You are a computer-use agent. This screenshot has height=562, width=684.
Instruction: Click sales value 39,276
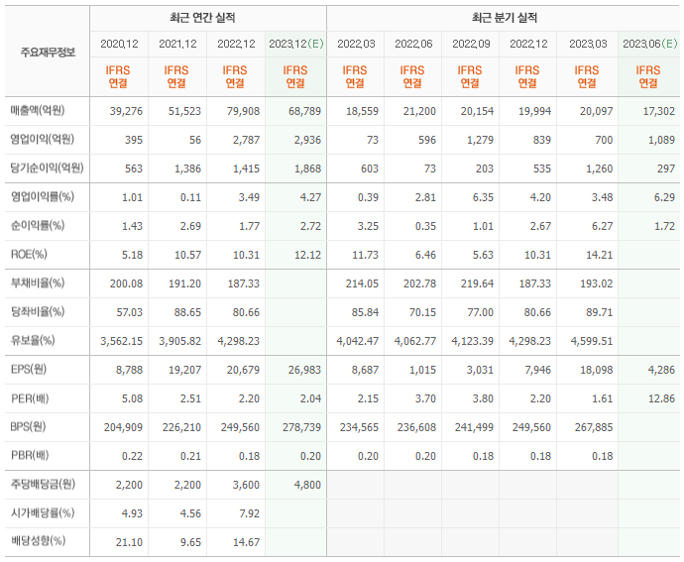tap(126, 111)
